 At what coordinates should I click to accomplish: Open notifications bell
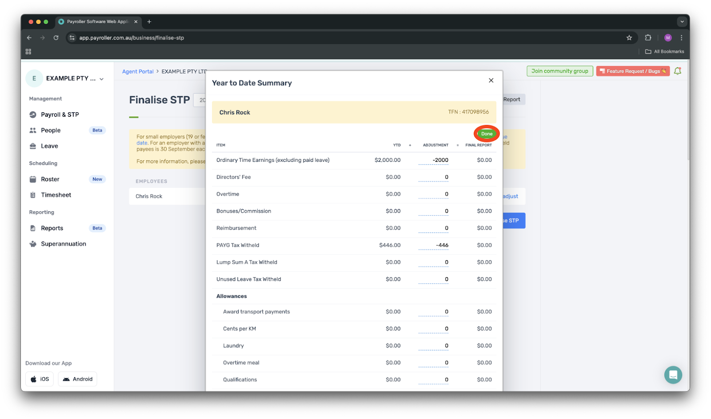(678, 71)
